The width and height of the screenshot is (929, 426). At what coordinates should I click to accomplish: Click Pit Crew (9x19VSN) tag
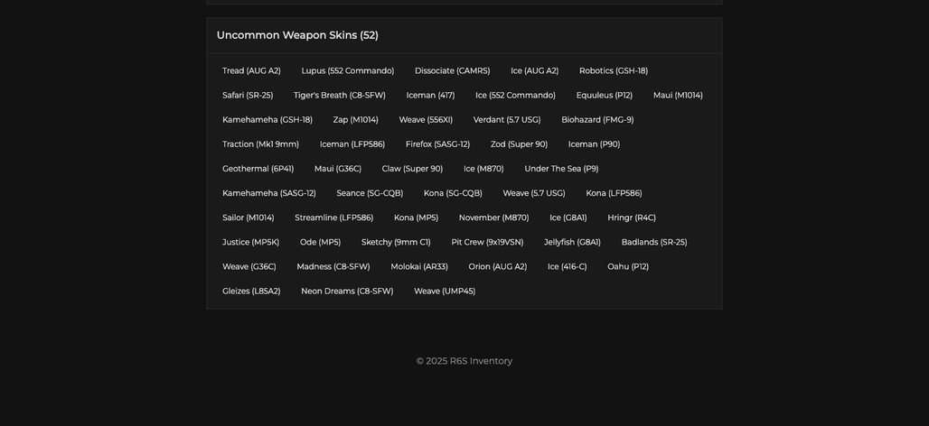[487, 242]
